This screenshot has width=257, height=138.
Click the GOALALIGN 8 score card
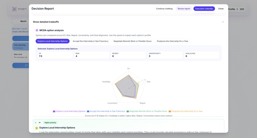(x=202, y=55)
